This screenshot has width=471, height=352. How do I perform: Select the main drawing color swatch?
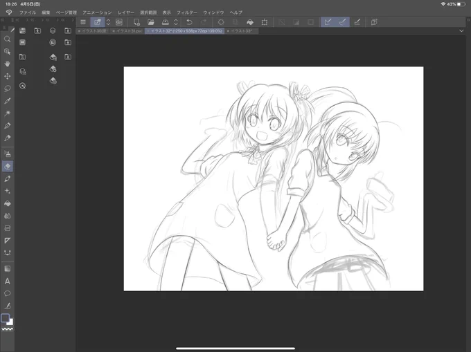coord(5,318)
